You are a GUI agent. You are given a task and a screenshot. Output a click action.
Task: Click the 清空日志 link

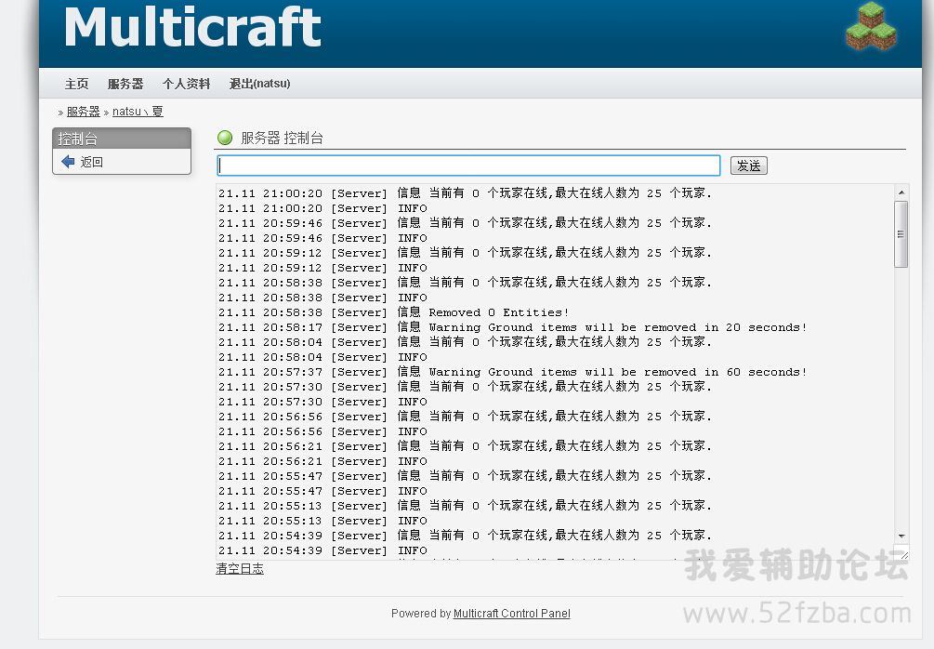click(x=240, y=569)
